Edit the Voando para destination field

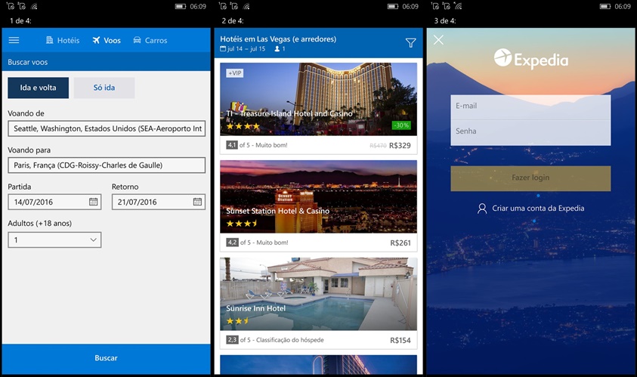click(x=107, y=165)
